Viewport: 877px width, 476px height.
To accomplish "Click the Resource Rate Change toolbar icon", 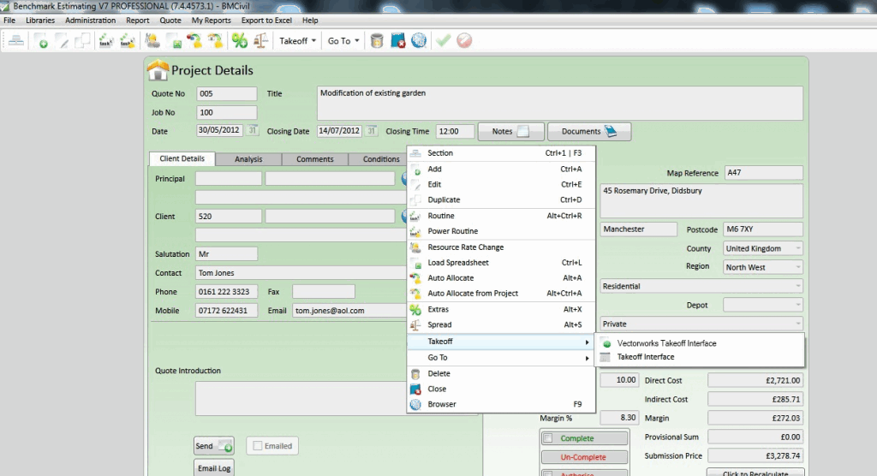I will tap(152, 40).
